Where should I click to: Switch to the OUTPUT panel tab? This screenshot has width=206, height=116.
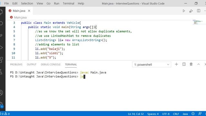32,64
